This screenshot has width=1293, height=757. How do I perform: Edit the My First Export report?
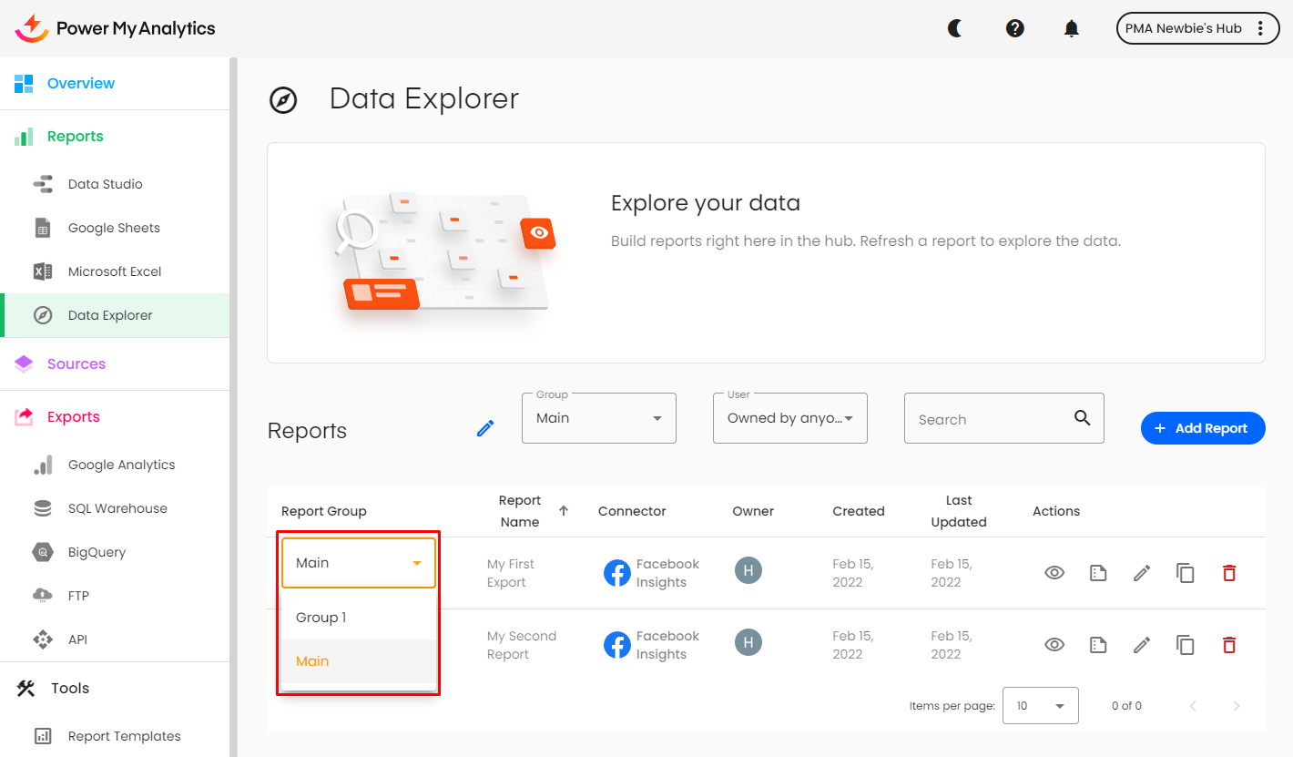pyautogui.click(x=1142, y=573)
